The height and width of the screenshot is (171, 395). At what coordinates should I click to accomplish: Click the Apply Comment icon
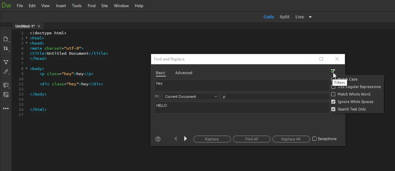5,85
